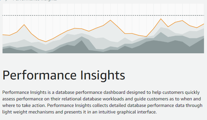Click the orange line's left starting point
Viewport: 207px width, 120px height.
click(x=3, y=35)
